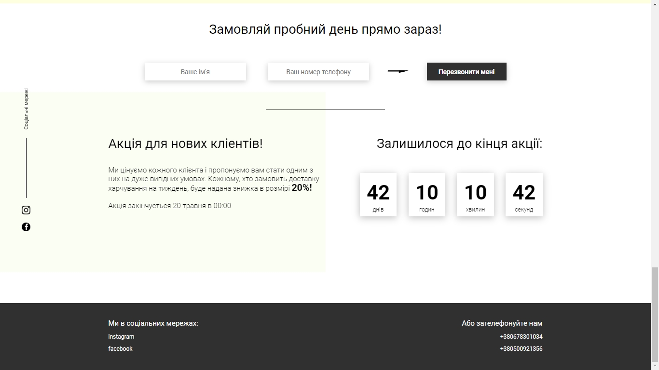The image size is (659, 370).
Task: Click the countdown "годин" card
Action: [427, 195]
